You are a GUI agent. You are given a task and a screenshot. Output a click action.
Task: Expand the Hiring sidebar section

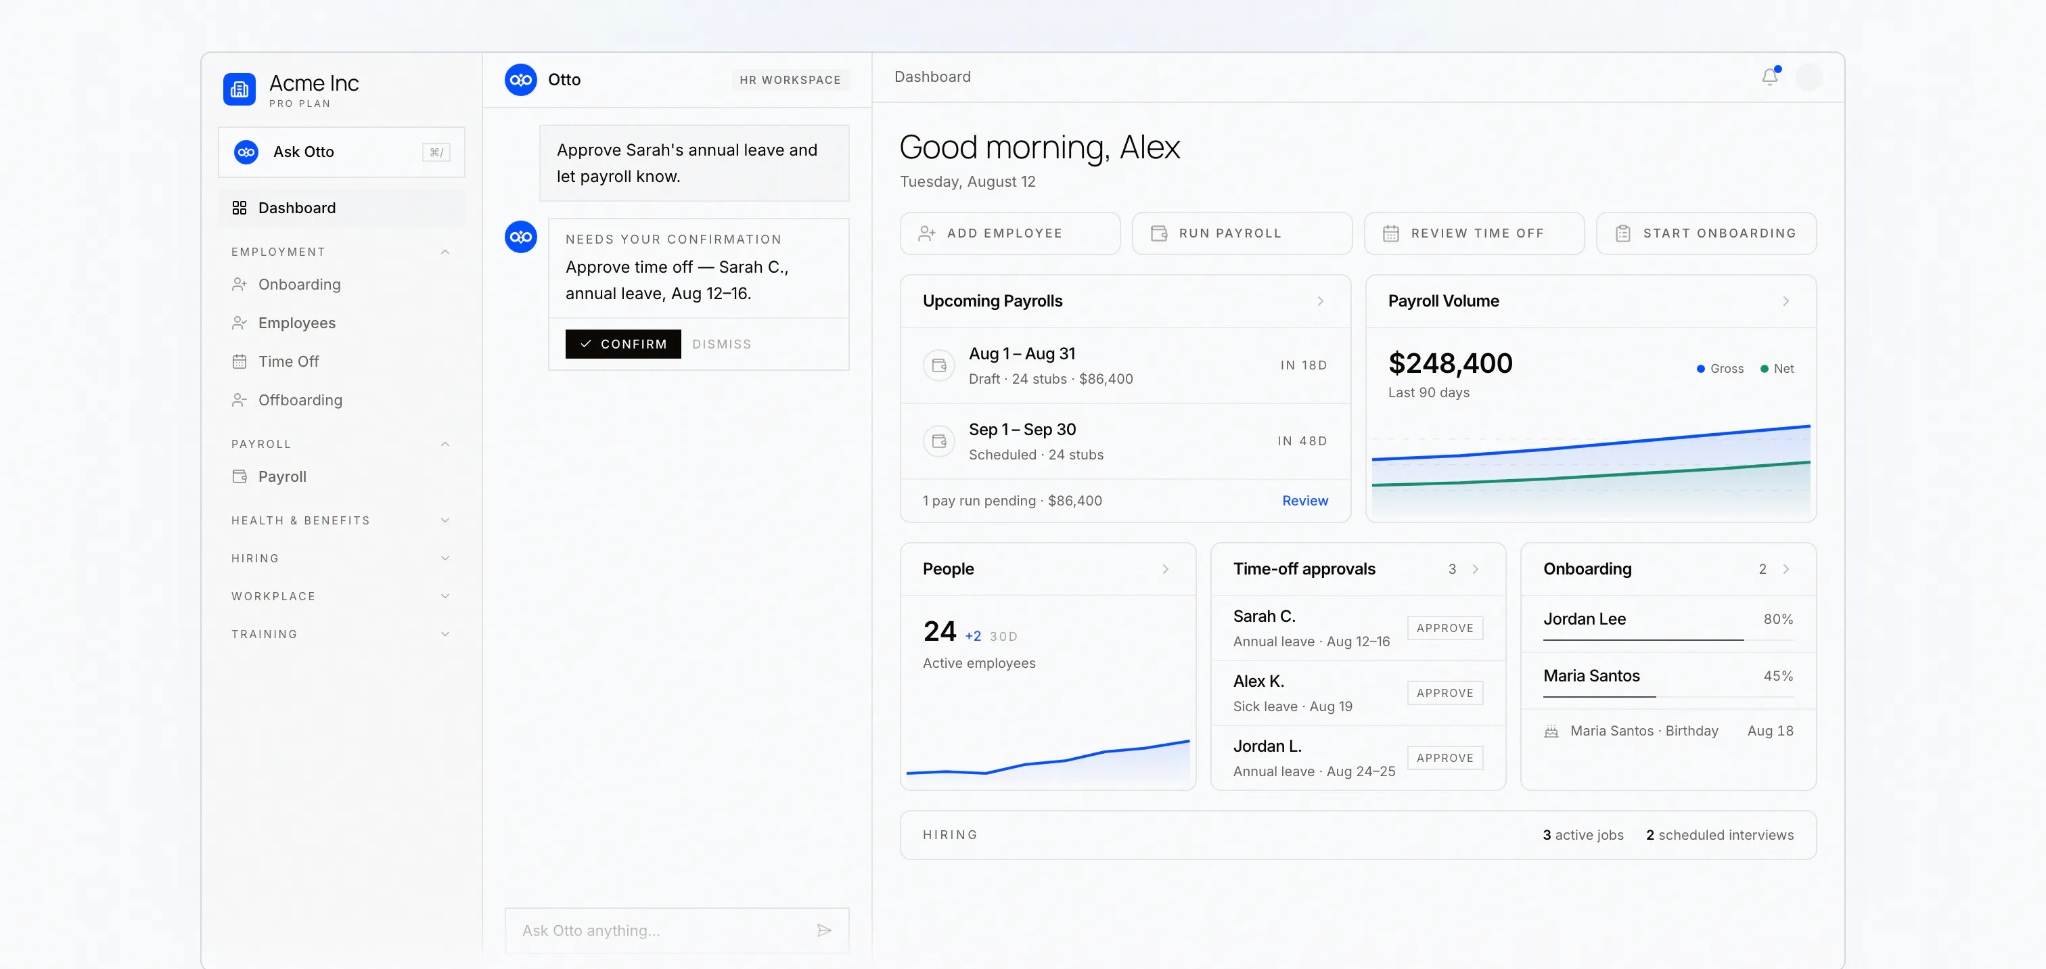point(445,558)
